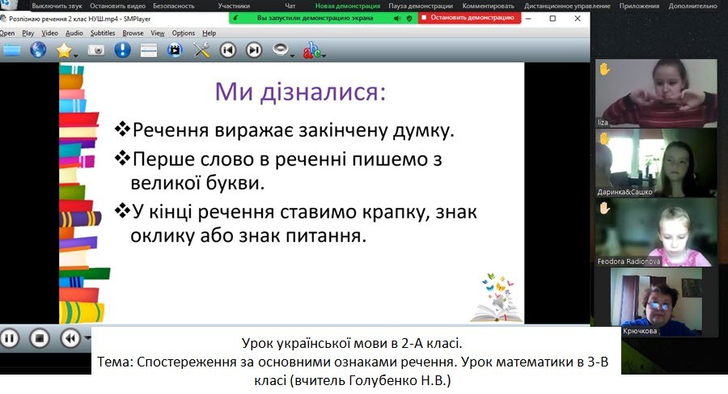This screenshot has height=394, width=728.
Task: Open preferences with the wrench and screwdriver icon
Action: (x=201, y=50)
